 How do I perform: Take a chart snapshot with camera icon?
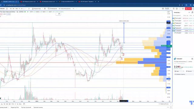pyautogui.click(x=183, y=9)
